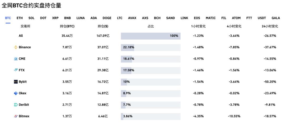Screen dimensions: 284x123
Task: Click the FTX exchange logo icon
Action: click(x=16, y=70)
